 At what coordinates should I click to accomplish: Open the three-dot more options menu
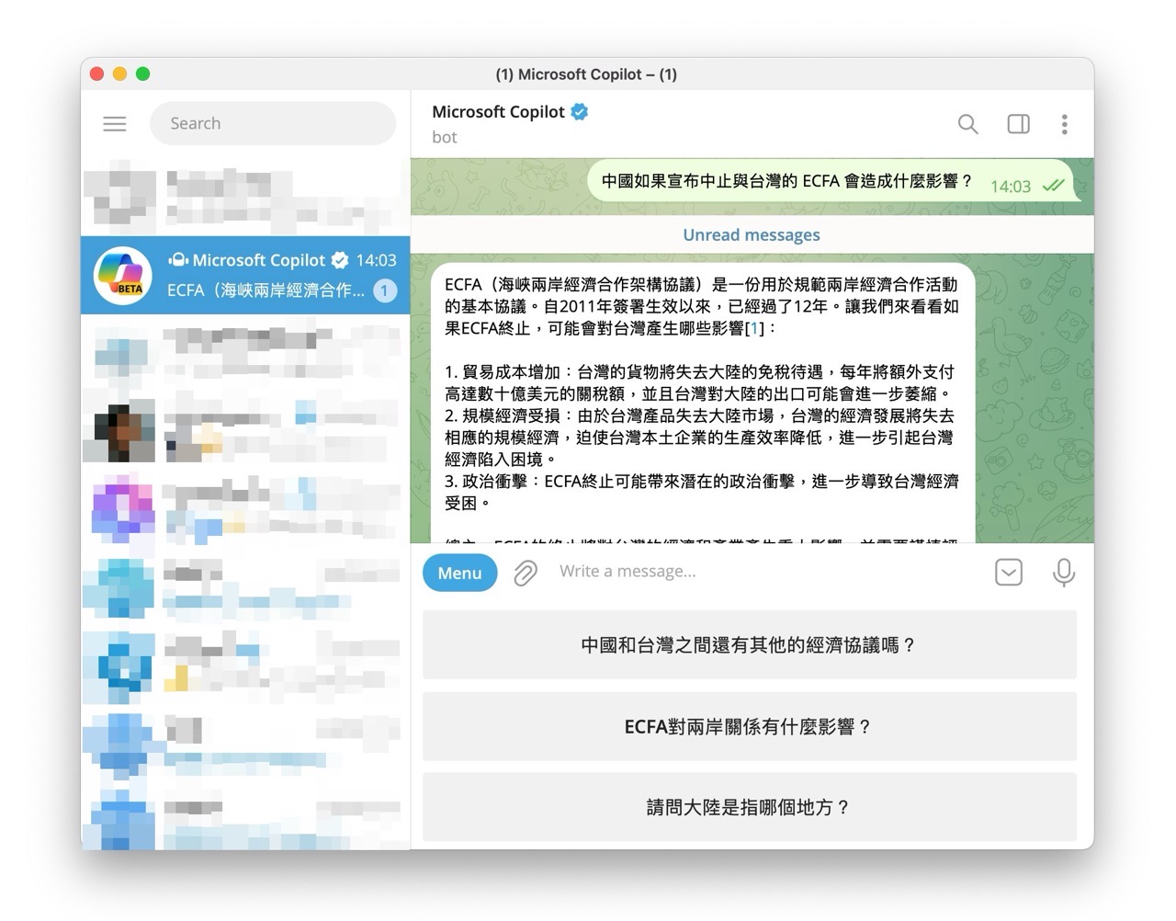(1064, 124)
